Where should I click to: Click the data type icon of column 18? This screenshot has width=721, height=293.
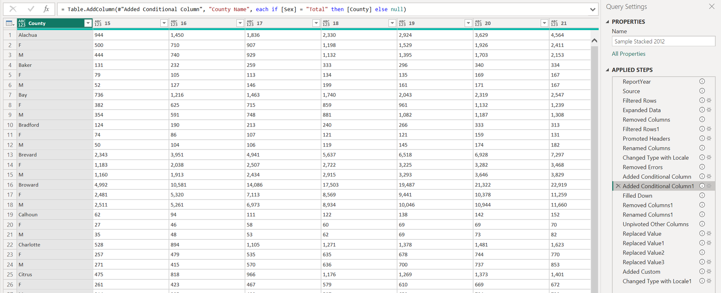pyautogui.click(x=326, y=24)
